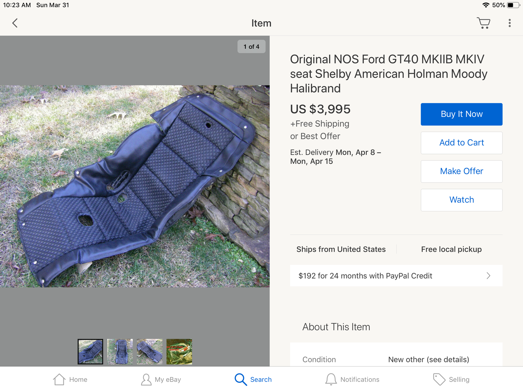Tap the 10:23 AM clock in status bar
This screenshot has height=392, width=523.
point(17,5)
